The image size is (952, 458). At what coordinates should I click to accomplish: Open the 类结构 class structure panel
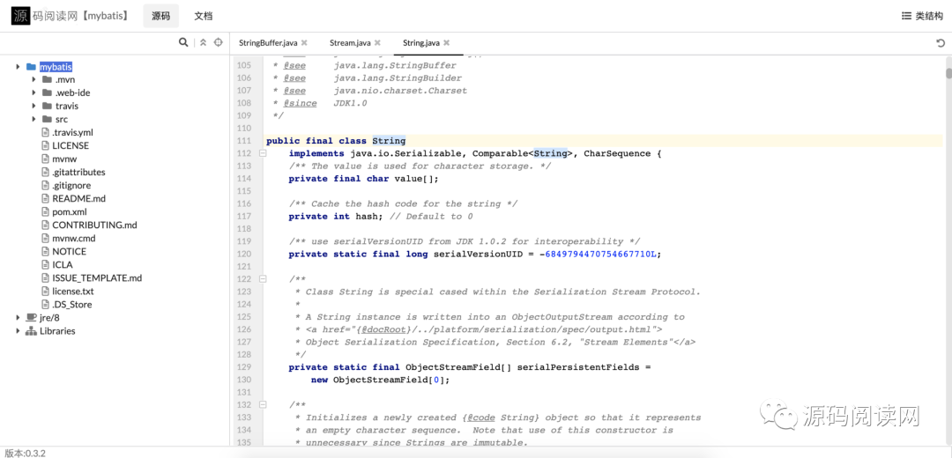pos(922,17)
